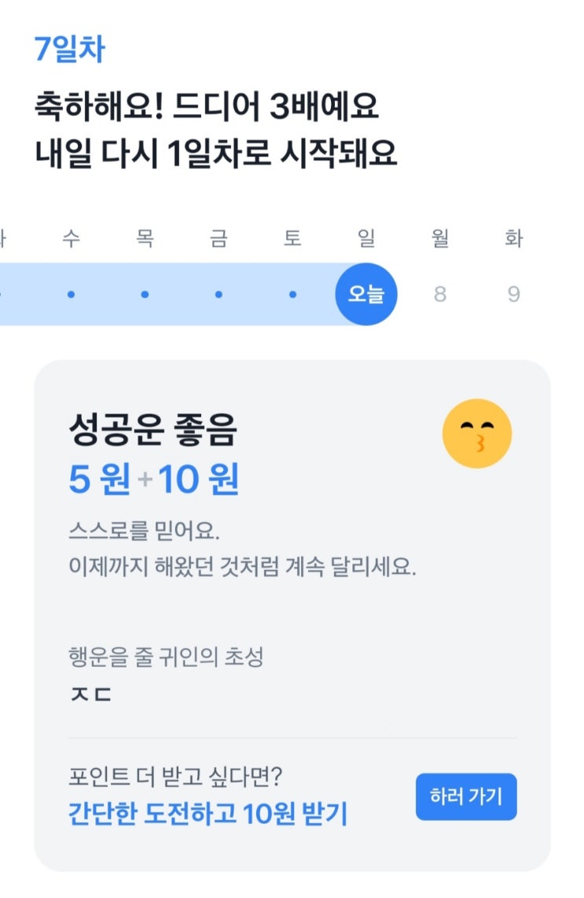
Task: Tap the 7일차 heading
Action: pos(69,50)
